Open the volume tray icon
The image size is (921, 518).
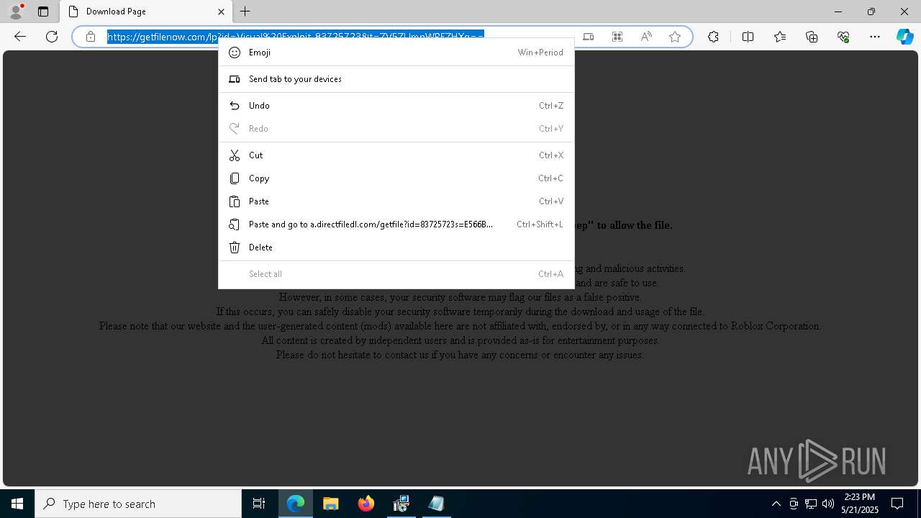[827, 504]
